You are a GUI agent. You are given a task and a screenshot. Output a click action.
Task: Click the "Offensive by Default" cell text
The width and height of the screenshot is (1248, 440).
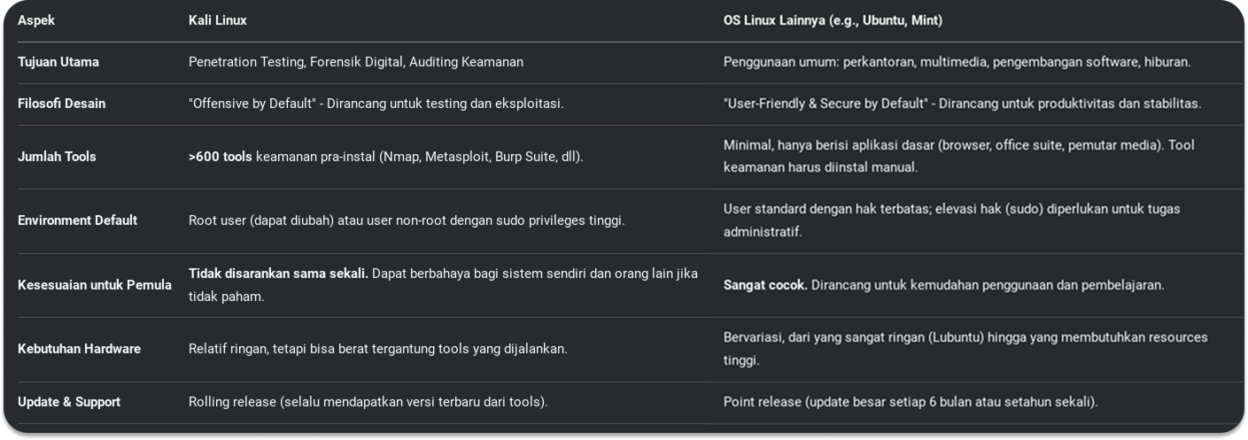point(376,104)
